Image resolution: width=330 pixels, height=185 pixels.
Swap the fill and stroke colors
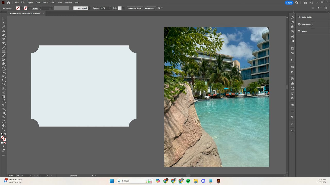coord(5,134)
